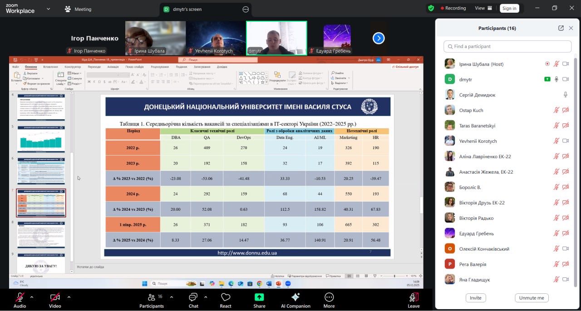Click the green Share screen icon
581x311 pixels.
(x=259, y=297)
